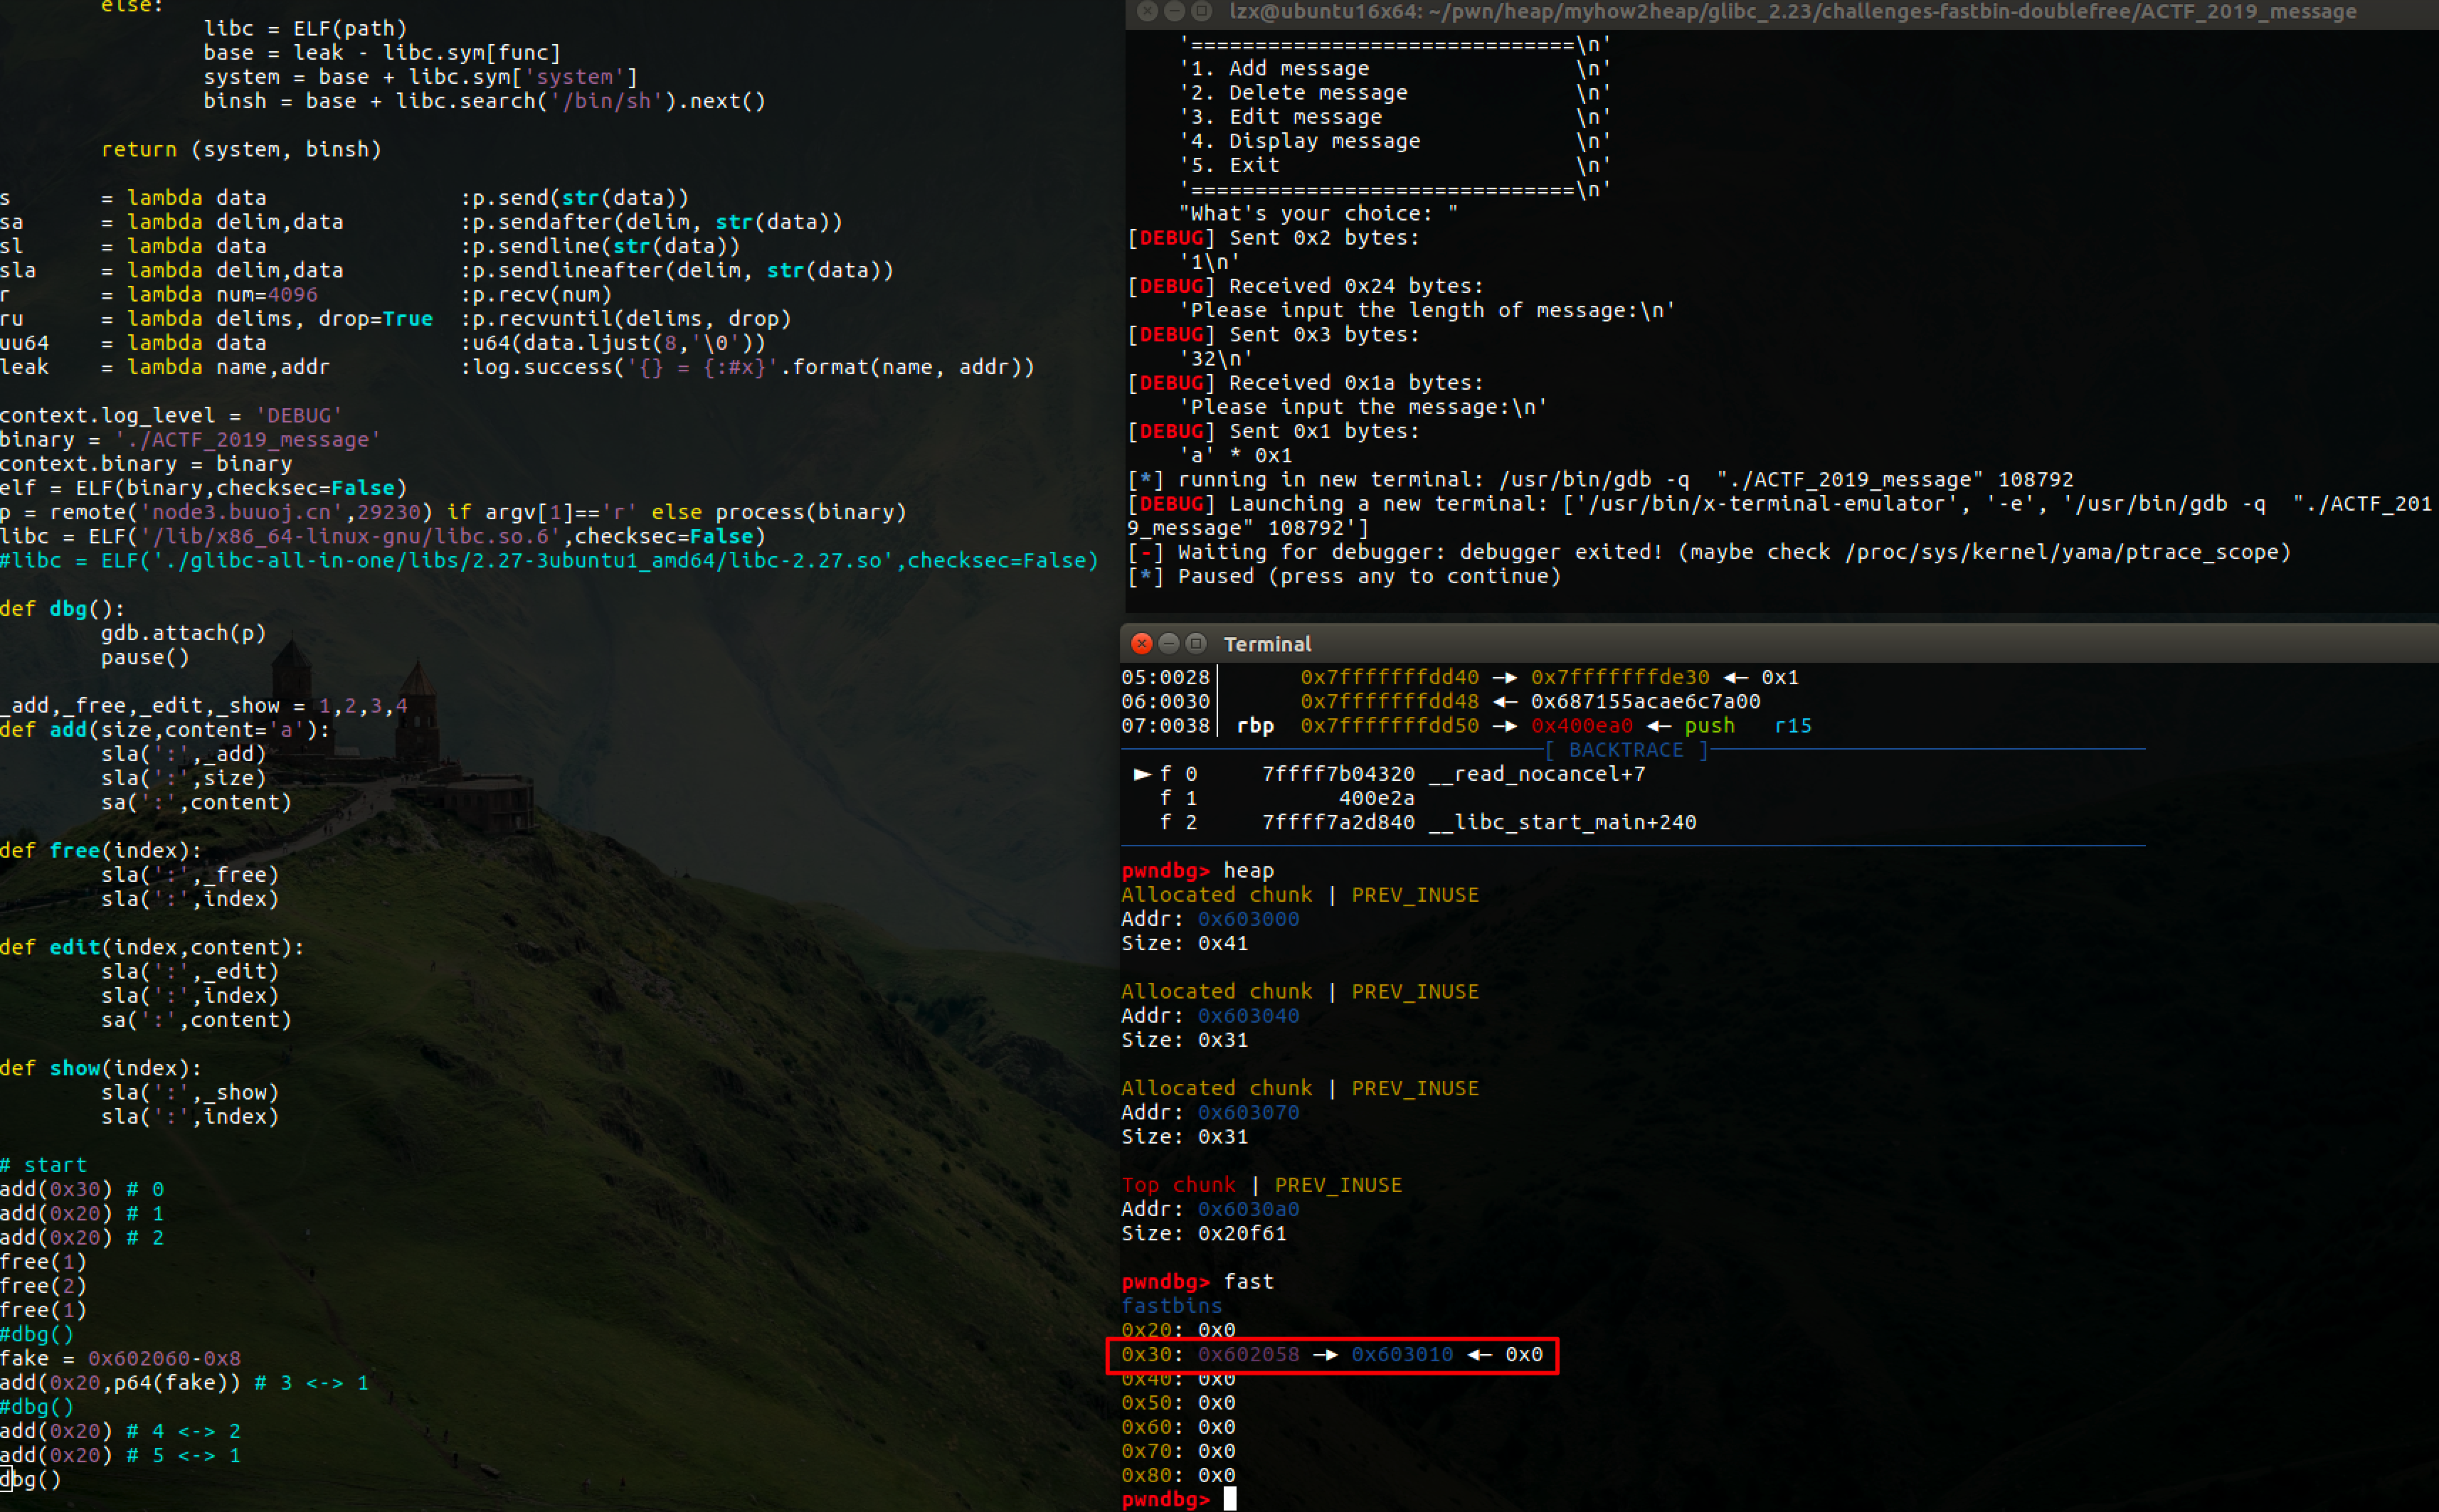Image resolution: width=2439 pixels, height=1512 pixels.
Task: Click the "0x20: 0x0" fastbin row
Action: coord(1178,1331)
